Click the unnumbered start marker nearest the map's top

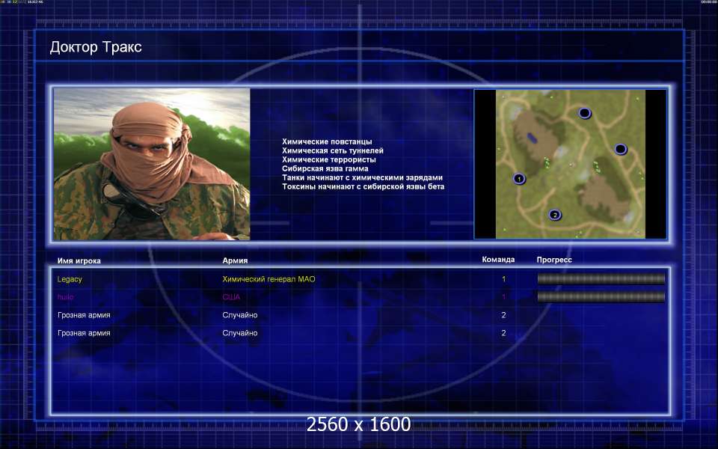coord(584,113)
